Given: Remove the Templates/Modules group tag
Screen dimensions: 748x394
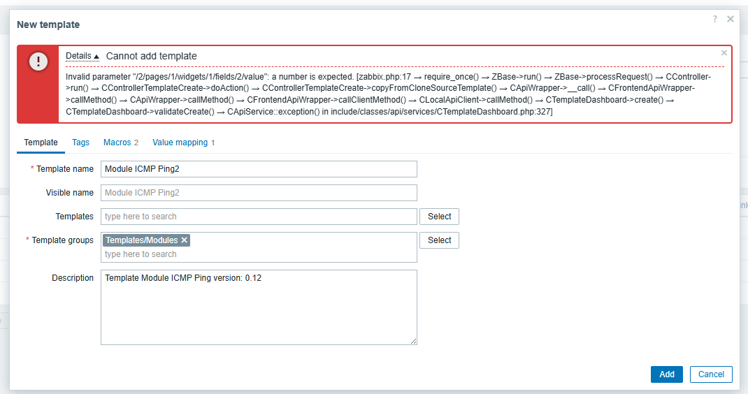Looking at the screenshot, I should pos(184,240).
